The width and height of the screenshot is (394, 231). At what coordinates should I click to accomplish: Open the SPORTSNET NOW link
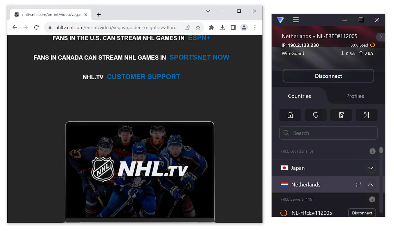point(199,57)
